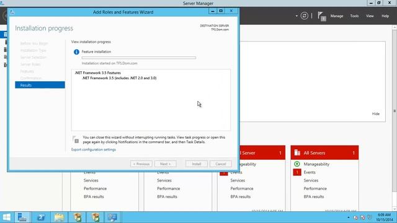Click Export configuration settings link
This screenshot has height=223, width=397.
(x=94, y=150)
